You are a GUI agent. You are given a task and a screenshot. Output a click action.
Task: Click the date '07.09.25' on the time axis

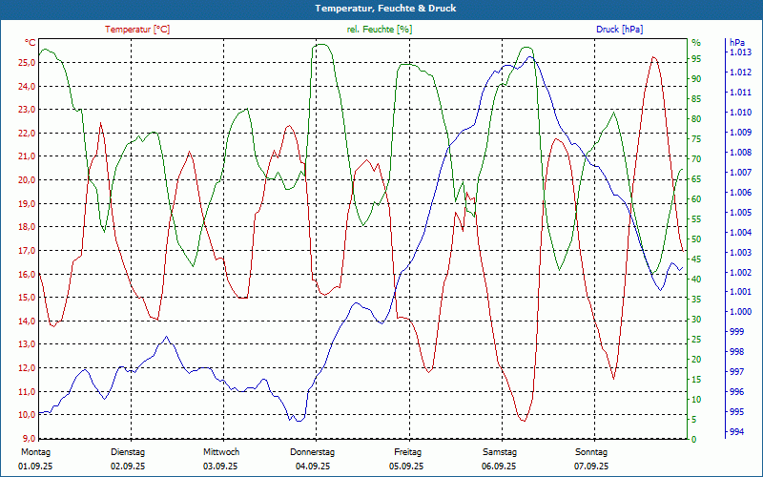click(x=591, y=467)
